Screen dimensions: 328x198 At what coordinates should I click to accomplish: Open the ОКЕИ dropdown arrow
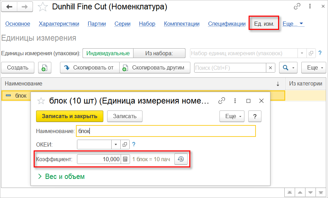[x=116, y=145]
